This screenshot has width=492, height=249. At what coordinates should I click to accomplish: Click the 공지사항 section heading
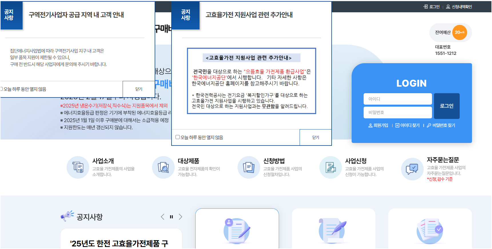click(x=89, y=217)
